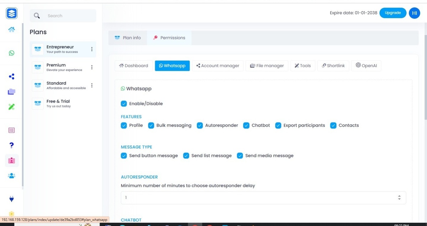The height and width of the screenshot is (226, 427).
Task: Open the Premium plan three-dot menu
Action: click(92, 67)
